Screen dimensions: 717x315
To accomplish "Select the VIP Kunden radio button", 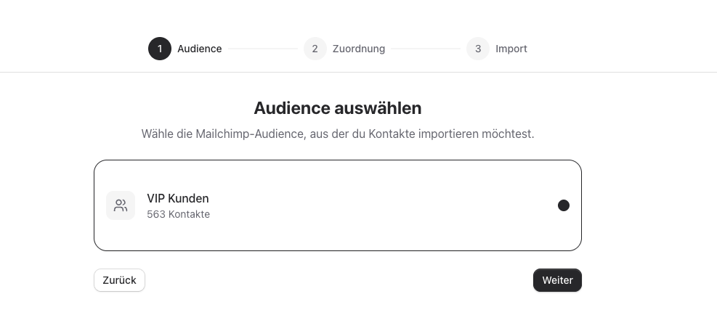I will click(x=563, y=205).
